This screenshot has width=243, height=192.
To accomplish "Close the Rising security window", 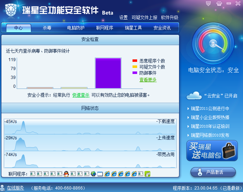I will tap(238, 3).
